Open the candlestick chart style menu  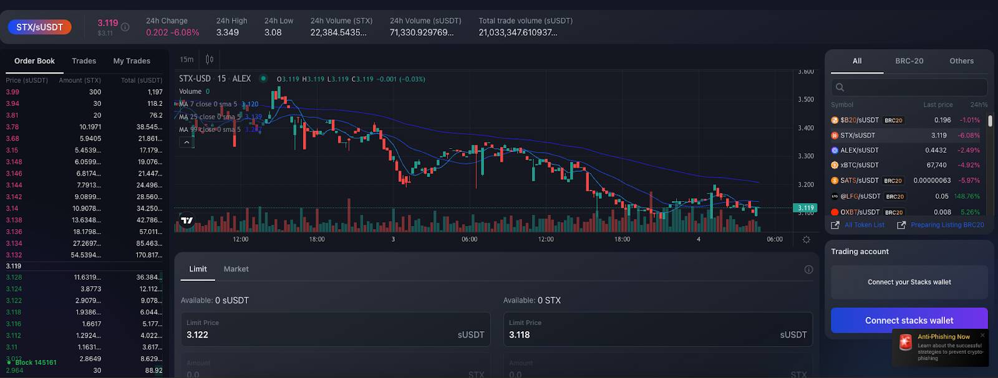[210, 60]
